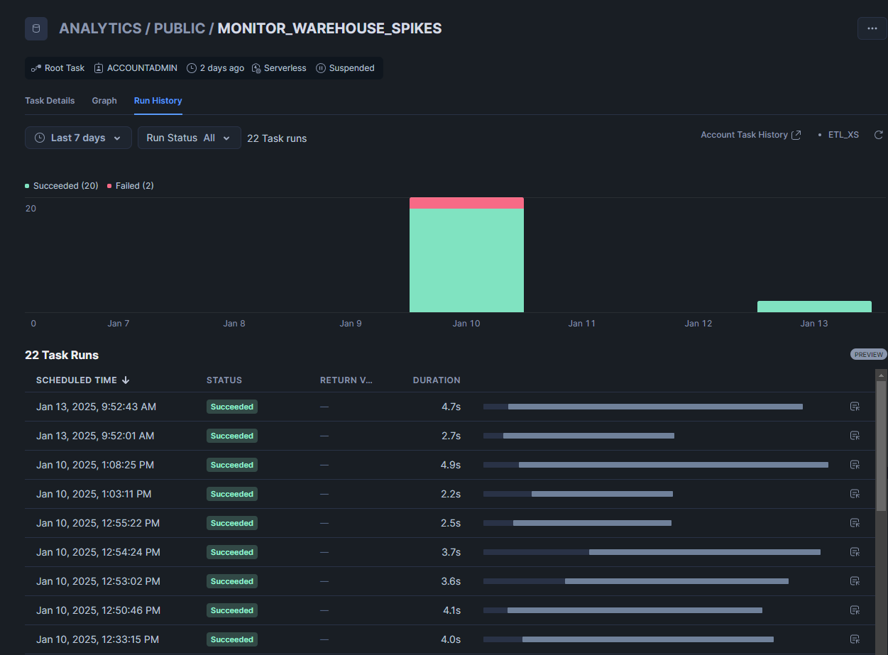Click the database icon beside ANALYTICS breadcrumb
Image resolution: width=888 pixels, height=655 pixels.
tap(36, 28)
